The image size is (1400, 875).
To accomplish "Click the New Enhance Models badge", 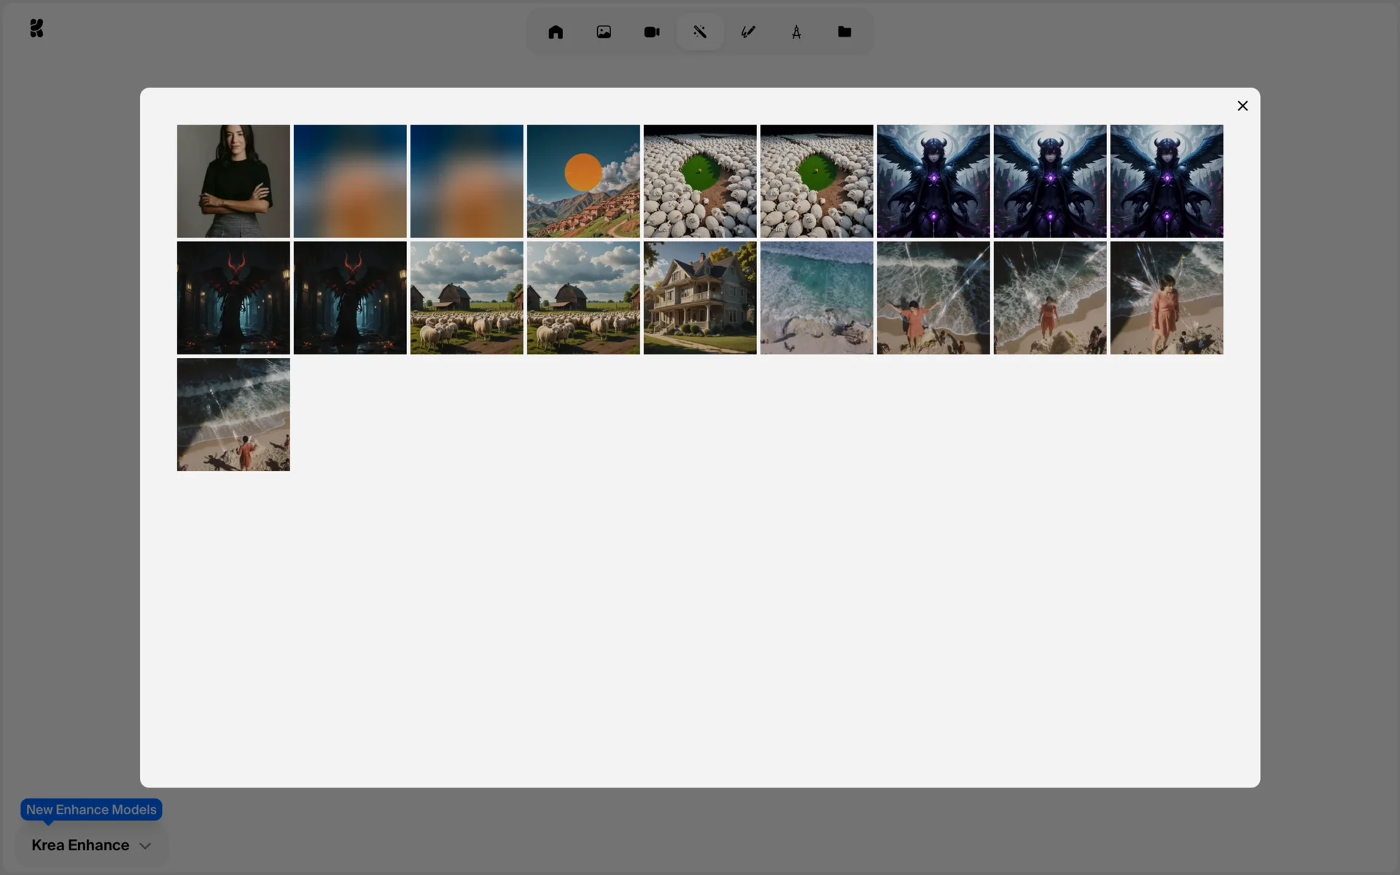I will [x=91, y=809].
